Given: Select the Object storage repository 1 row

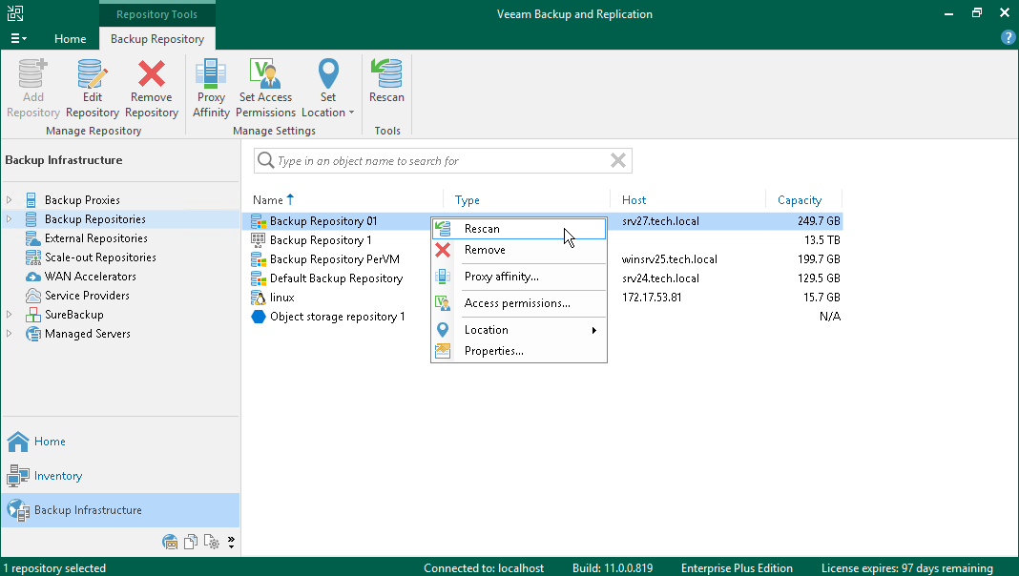Looking at the screenshot, I should [337, 317].
